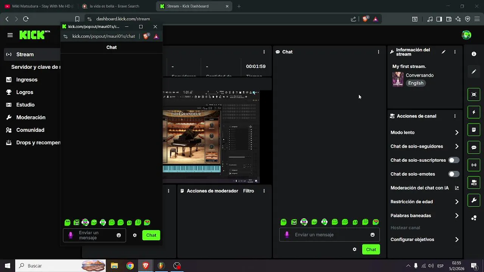Image resolution: width=484 pixels, height=272 pixels.
Task: Click the three-circles icon at the sidebar bottom
Action: pos(474,218)
